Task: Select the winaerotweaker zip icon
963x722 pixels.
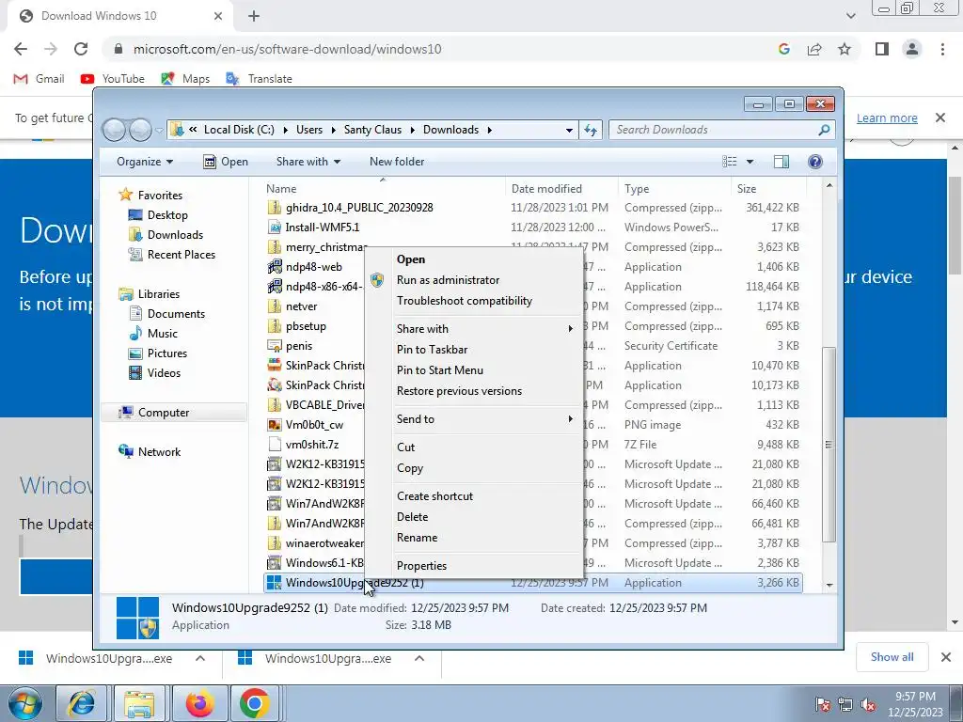Action: (x=275, y=543)
